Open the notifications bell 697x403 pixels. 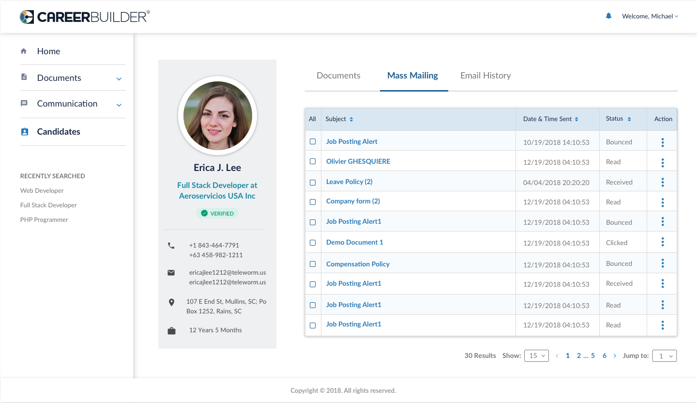609,16
